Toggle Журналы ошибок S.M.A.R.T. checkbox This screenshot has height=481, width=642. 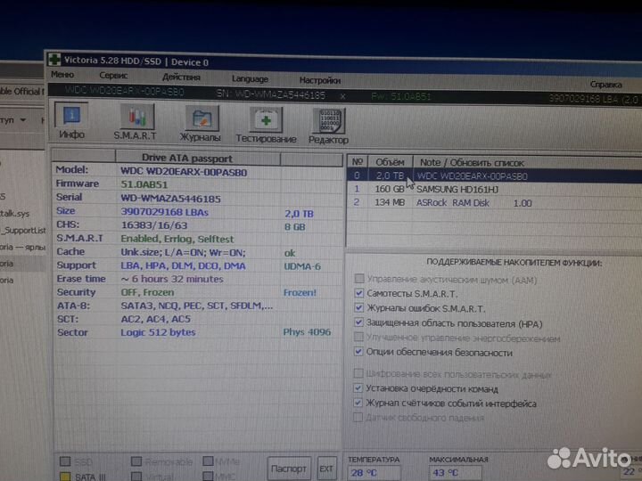358,307
